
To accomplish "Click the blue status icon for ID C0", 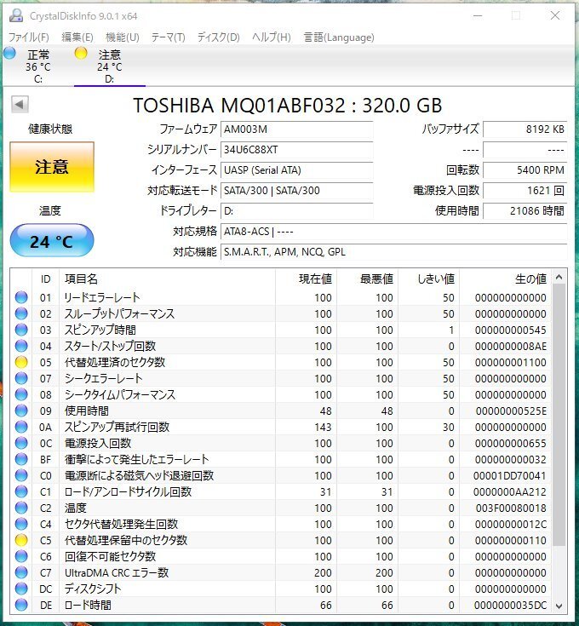I will coord(21,475).
